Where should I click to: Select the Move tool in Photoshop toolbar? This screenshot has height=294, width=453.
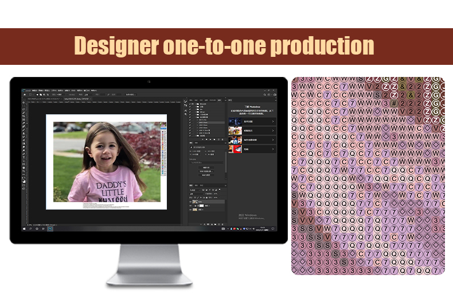coord(24,102)
